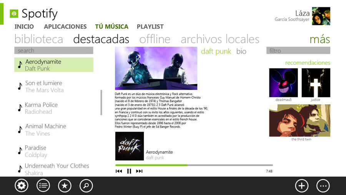Open the user profile picture
Image resolution: width=346 pixels, height=195 pixels.
[x=321, y=16]
